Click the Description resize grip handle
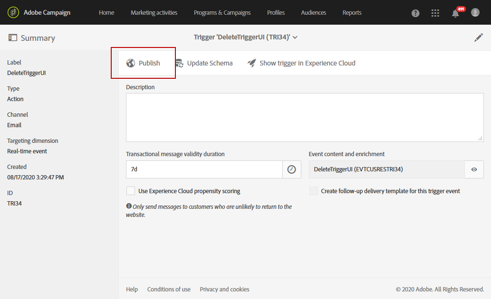The width and height of the screenshot is (491, 299). [x=480, y=139]
